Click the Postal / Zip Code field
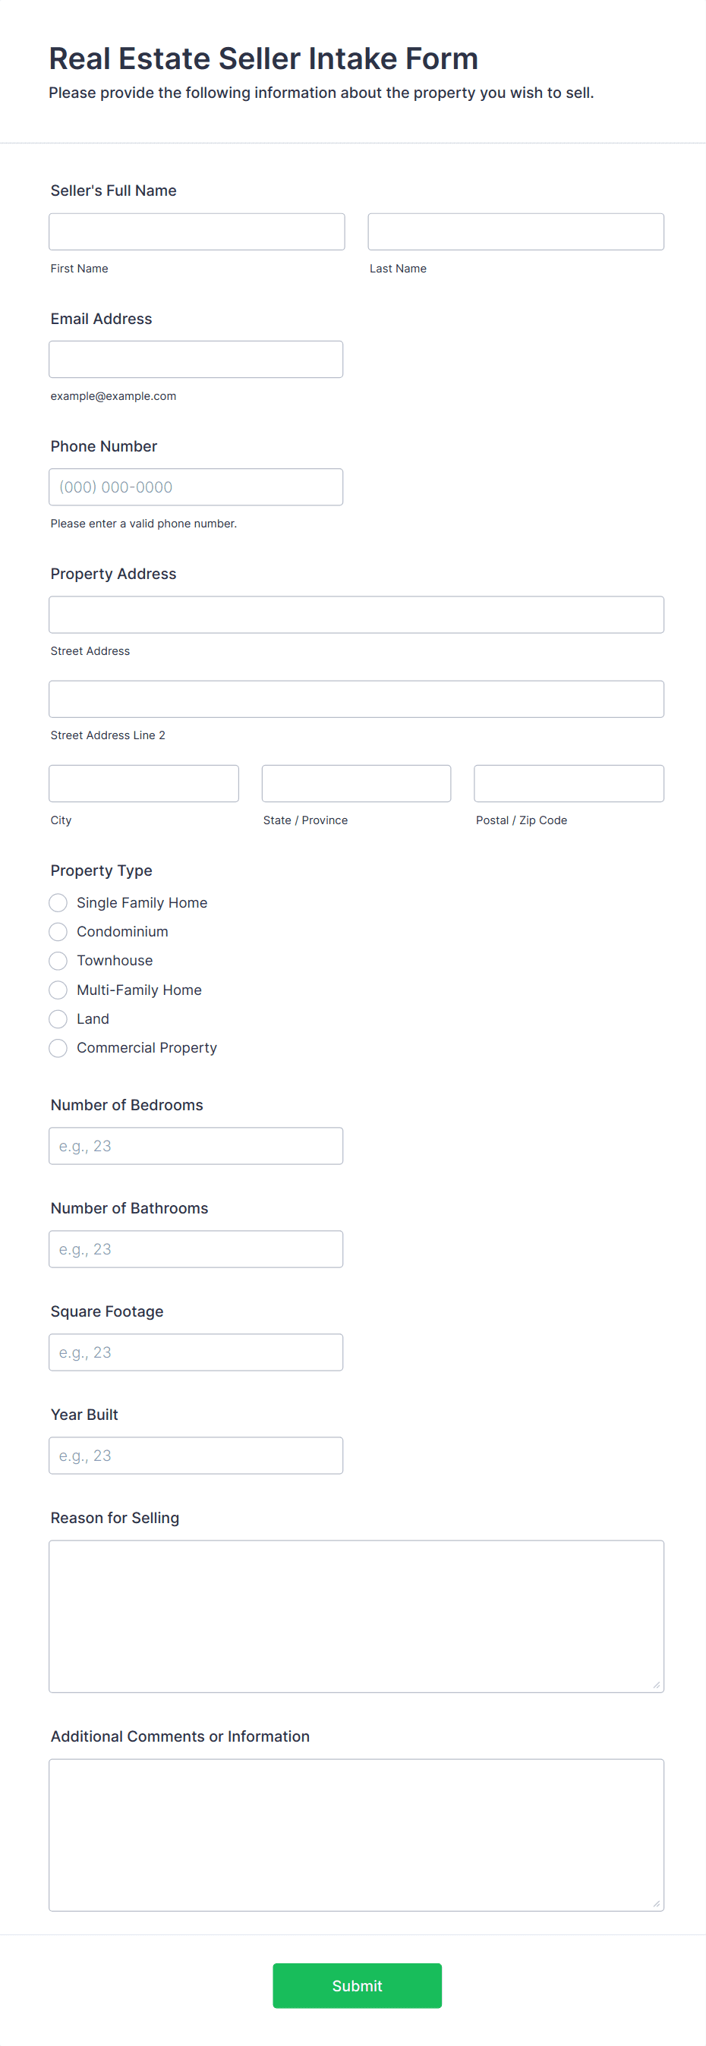Image resolution: width=706 pixels, height=2046 pixels. 569,784
